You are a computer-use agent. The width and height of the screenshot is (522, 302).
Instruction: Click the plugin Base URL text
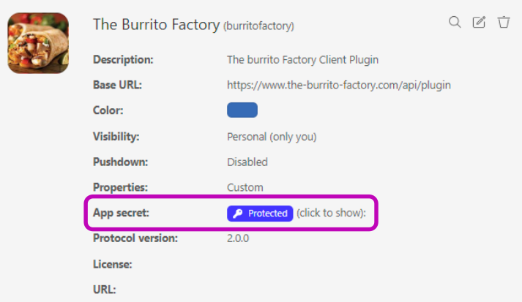[339, 85]
